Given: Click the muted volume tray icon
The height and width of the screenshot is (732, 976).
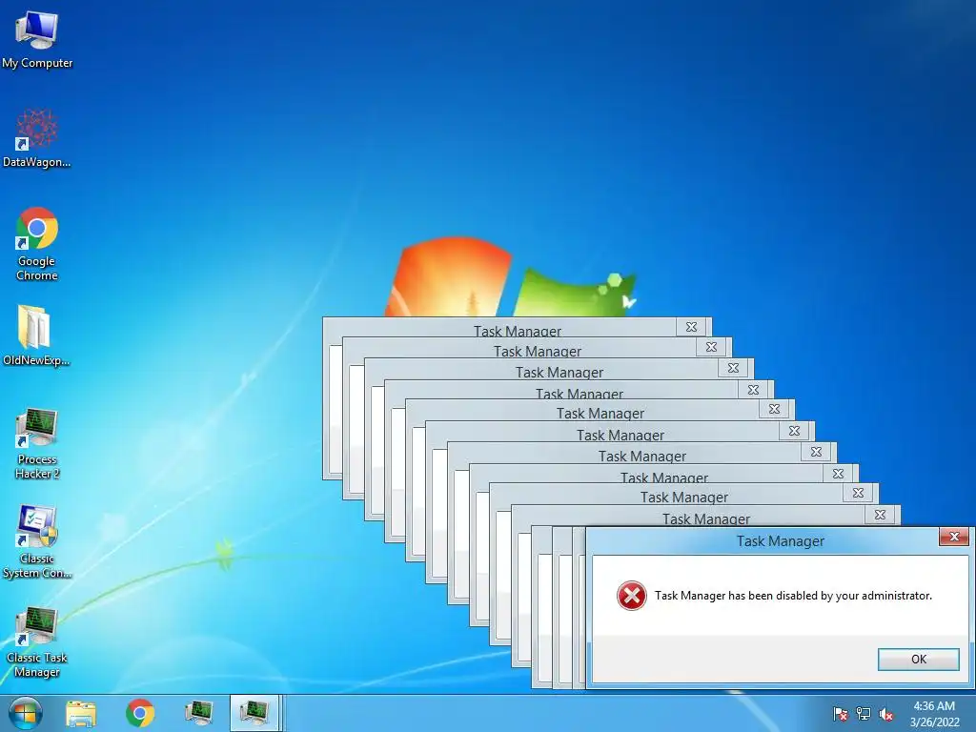Looking at the screenshot, I should pyautogui.click(x=886, y=714).
